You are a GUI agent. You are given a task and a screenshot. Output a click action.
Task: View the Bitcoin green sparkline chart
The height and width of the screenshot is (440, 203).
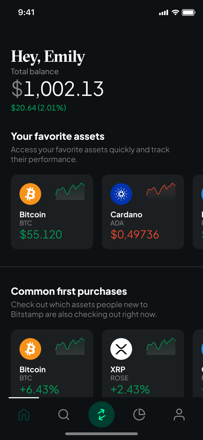click(x=70, y=192)
